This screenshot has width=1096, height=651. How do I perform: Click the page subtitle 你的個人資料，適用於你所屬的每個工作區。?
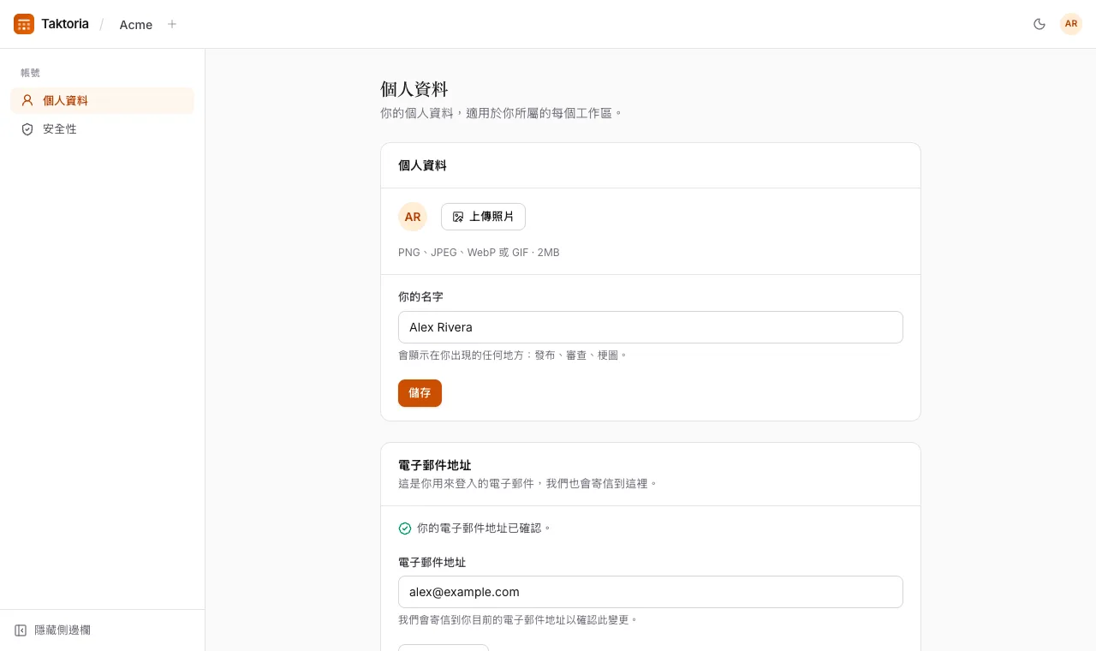[x=502, y=112]
